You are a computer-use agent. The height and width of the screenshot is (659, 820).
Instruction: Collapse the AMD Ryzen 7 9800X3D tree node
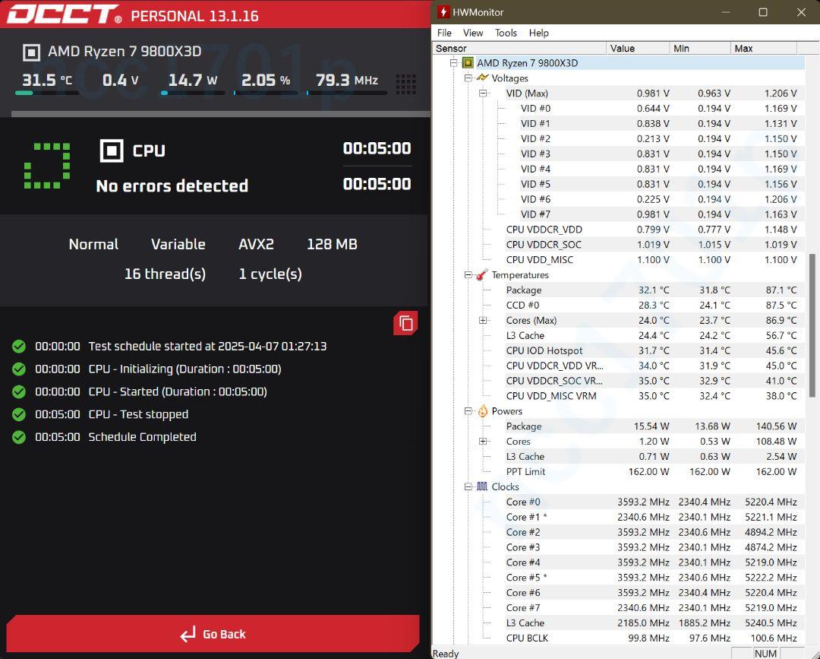point(453,63)
